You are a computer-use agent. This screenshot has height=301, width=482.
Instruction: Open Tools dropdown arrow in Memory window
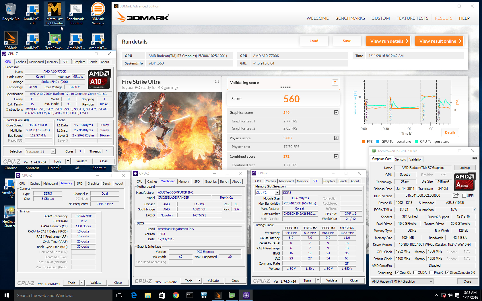click(x=82, y=283)
